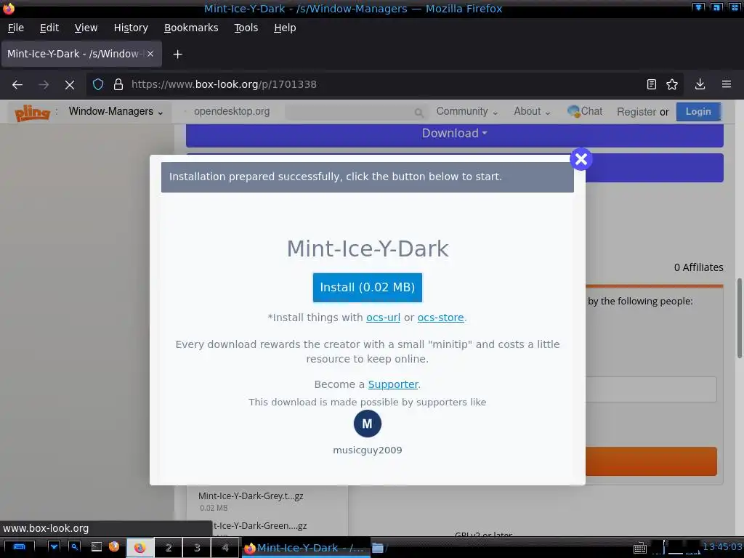
Task: Bookmark this page with the star
Action: pos(672,84)
